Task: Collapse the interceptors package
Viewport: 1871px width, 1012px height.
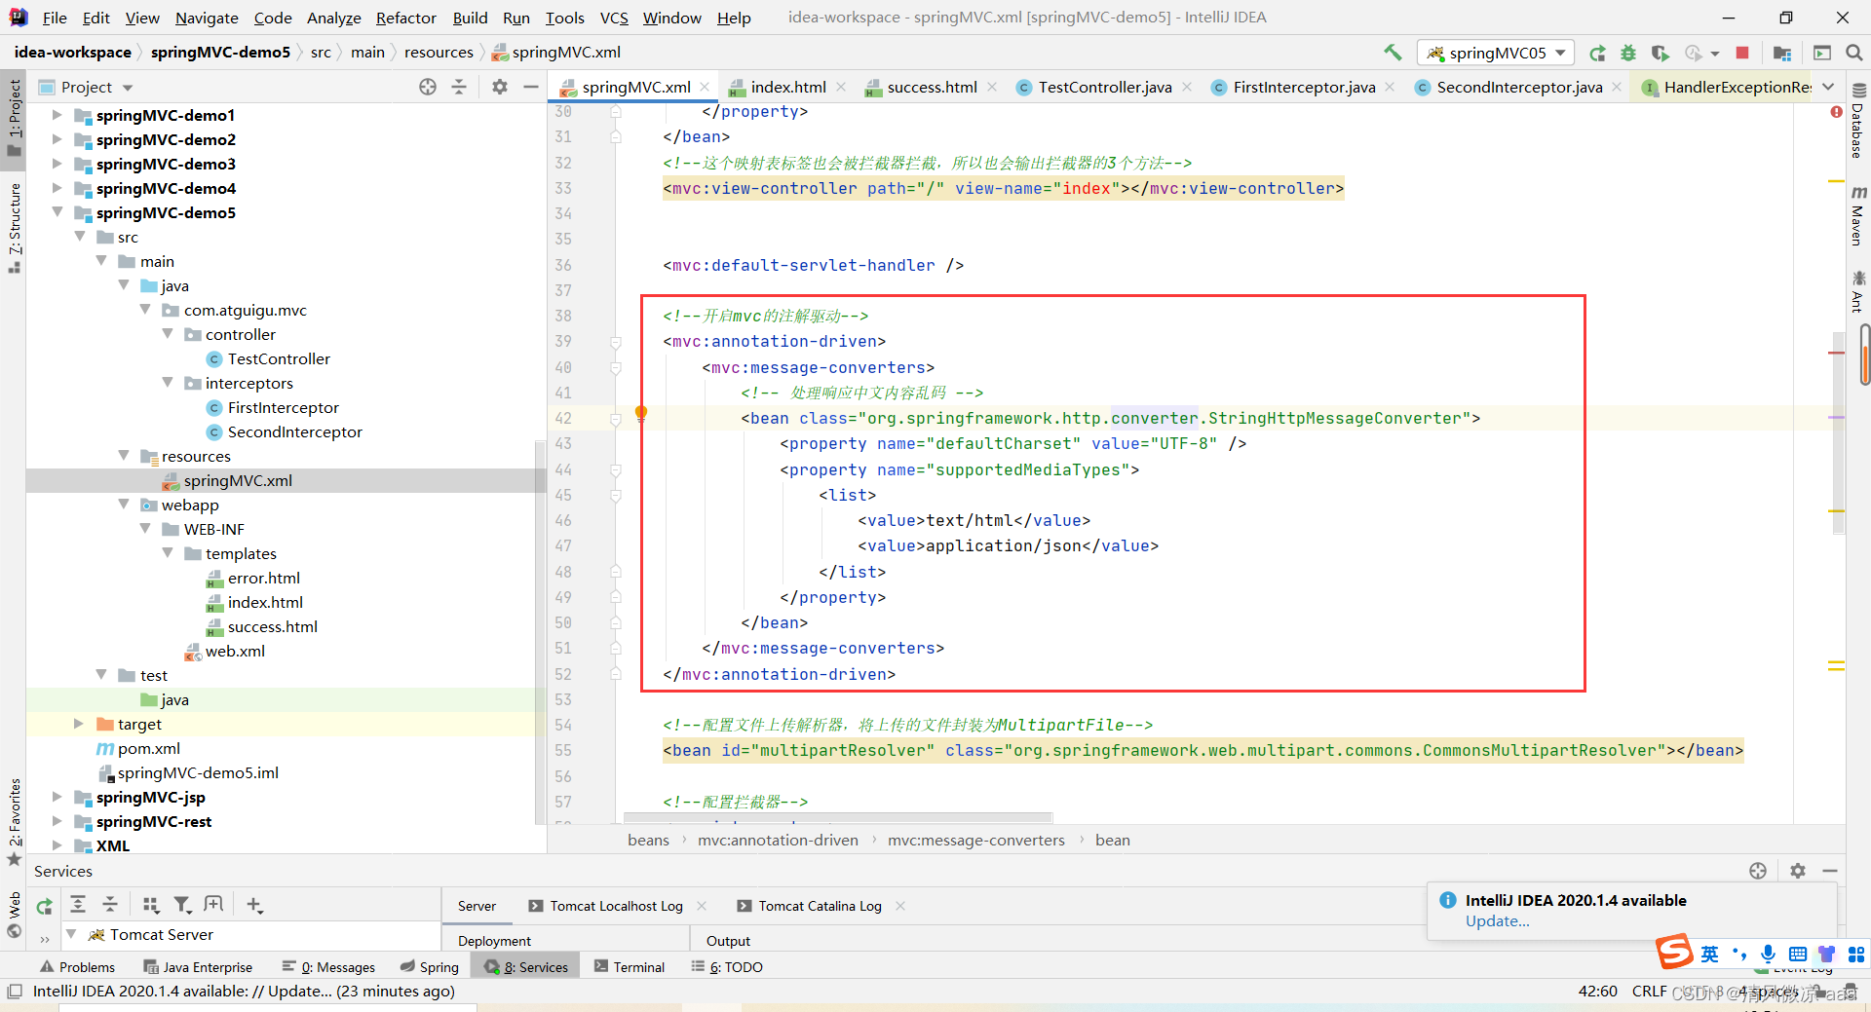Action: click(x=168, y=383)
